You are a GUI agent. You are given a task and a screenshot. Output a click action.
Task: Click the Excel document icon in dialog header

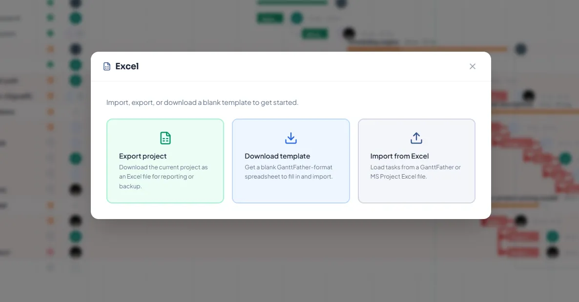pyautogui.click(x=107, y=66)
